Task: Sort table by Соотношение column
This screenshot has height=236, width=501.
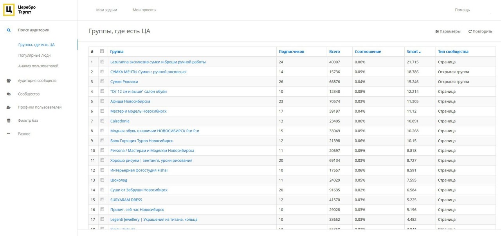Action: point(368,52)
